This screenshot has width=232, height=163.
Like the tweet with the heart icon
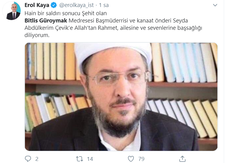pos(131,159)
